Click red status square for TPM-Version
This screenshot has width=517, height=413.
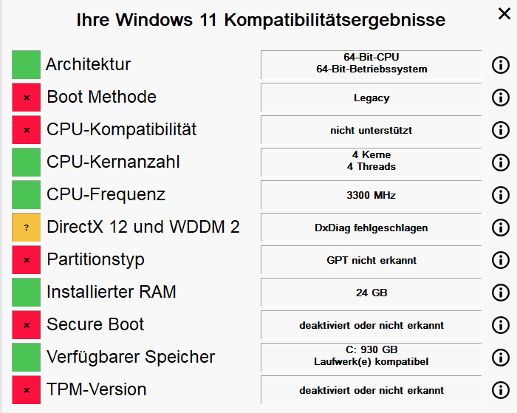[x=27, y=389]
